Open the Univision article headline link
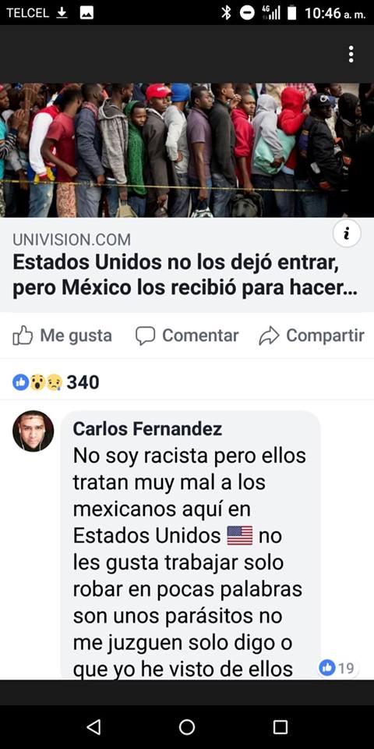 pos(185,276)
